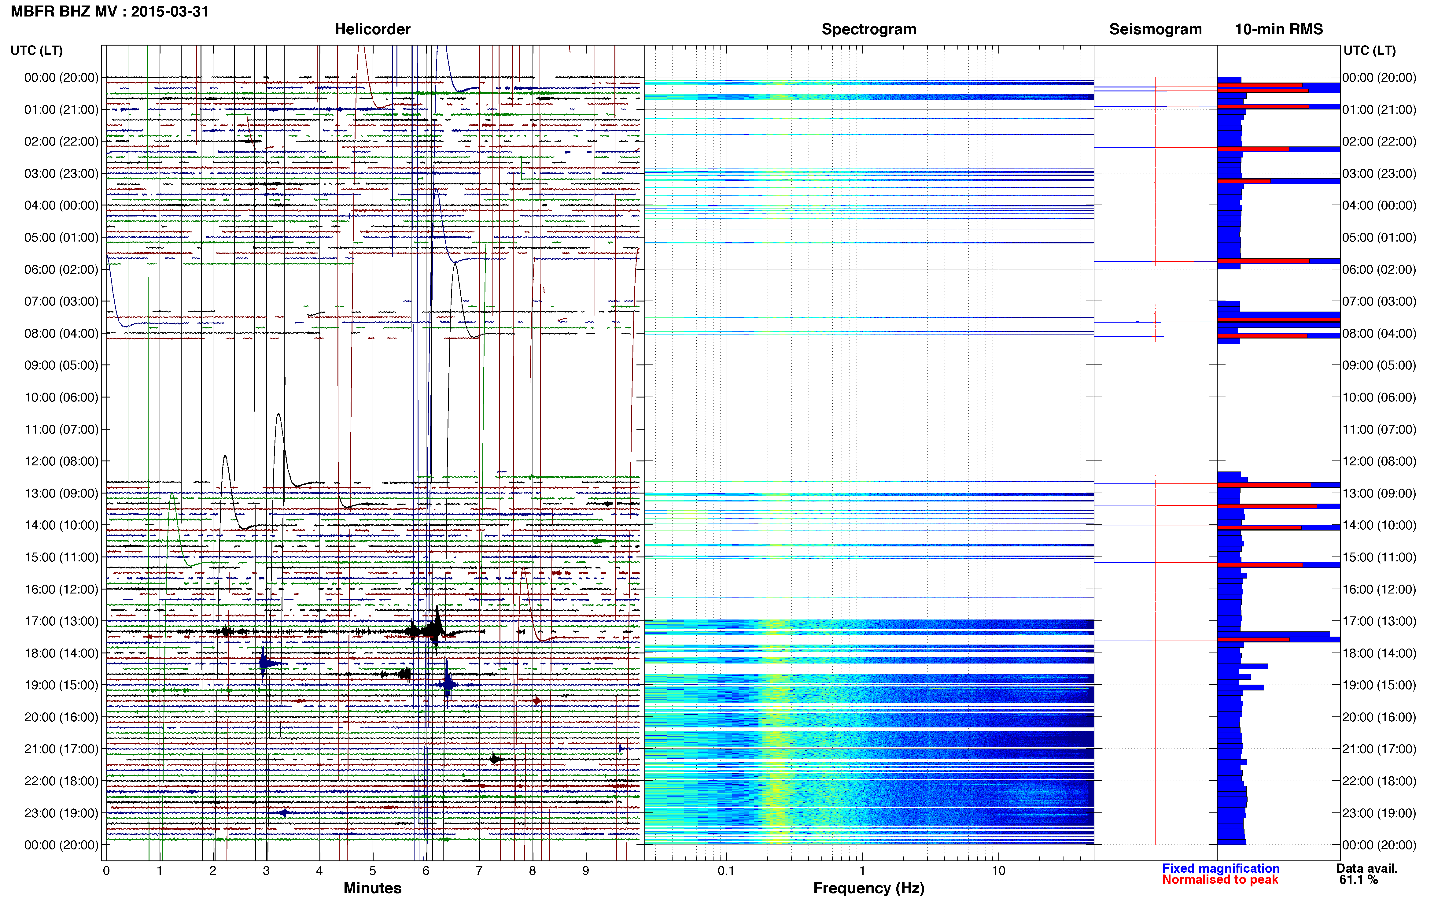Click Helicorder time label "16:00 (12:00)"

(61, 590)
